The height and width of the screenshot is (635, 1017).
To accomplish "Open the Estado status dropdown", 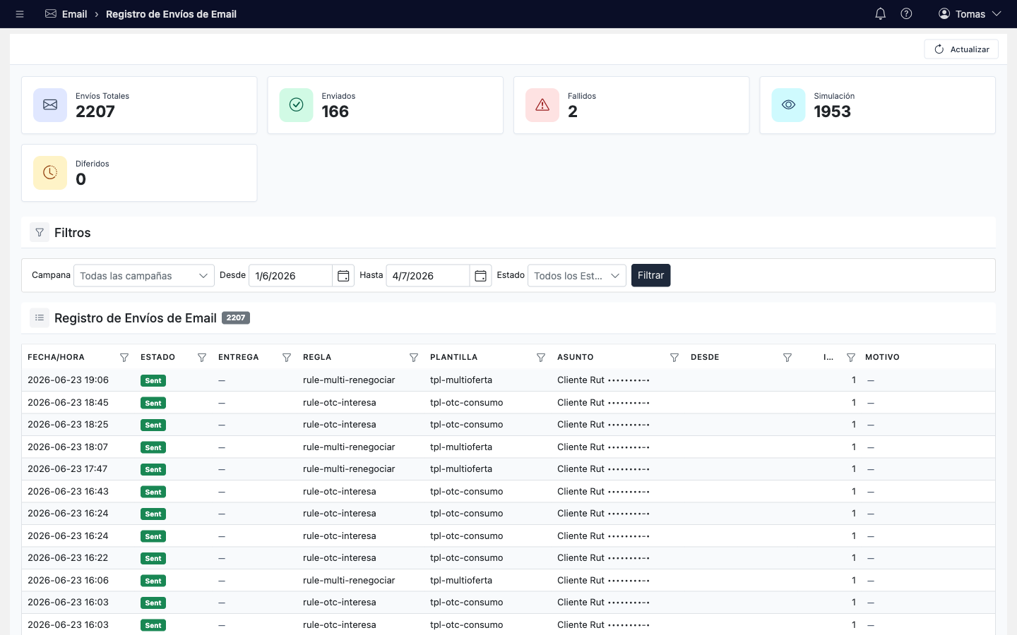I will coord(577,276).
